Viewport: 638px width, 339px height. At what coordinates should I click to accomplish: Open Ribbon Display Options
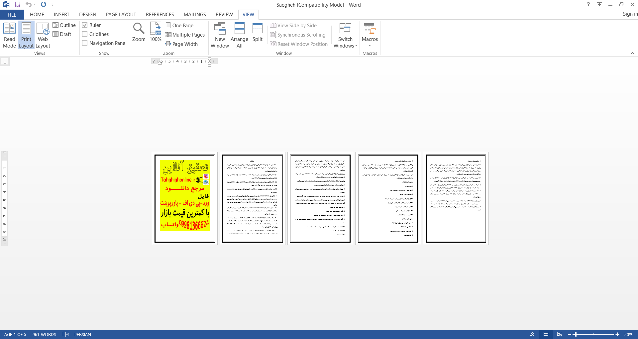[599, 4]
